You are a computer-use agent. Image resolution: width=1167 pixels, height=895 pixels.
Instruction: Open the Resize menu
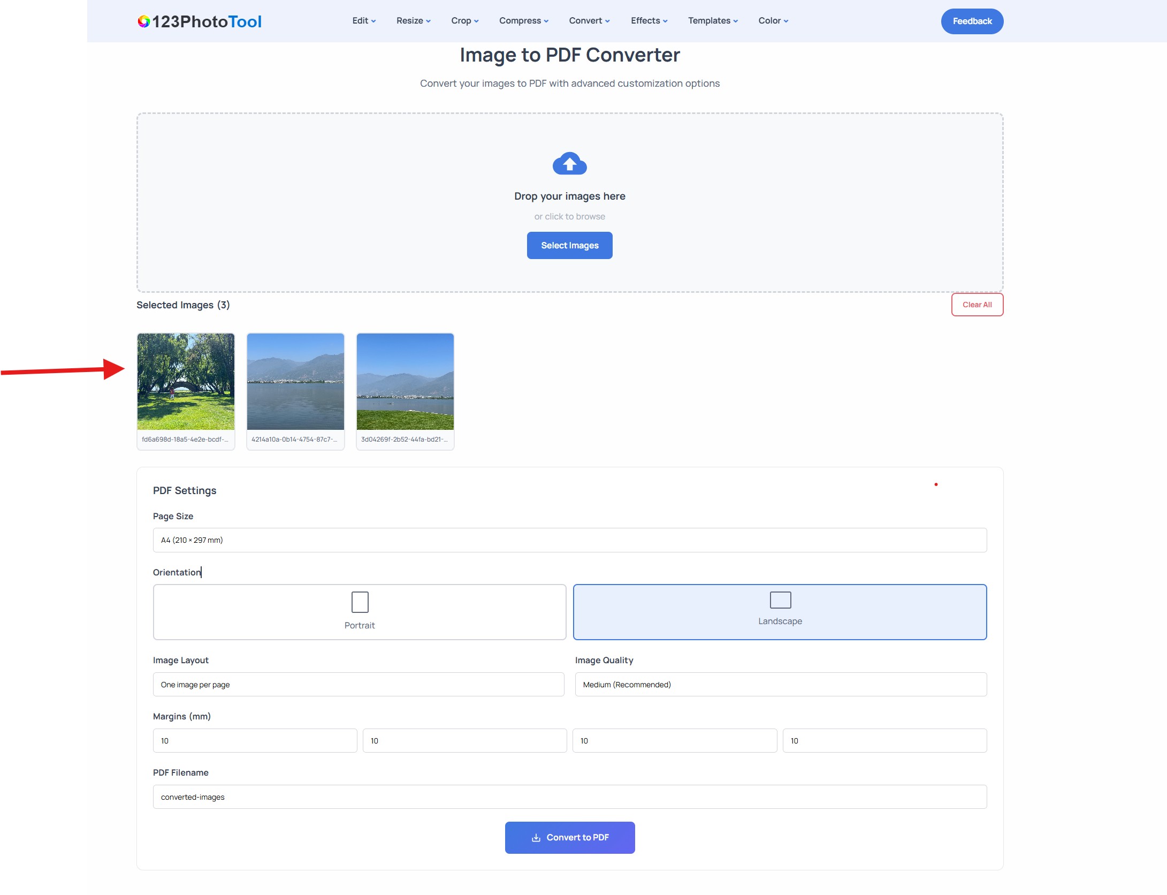(x=413, y=21)
